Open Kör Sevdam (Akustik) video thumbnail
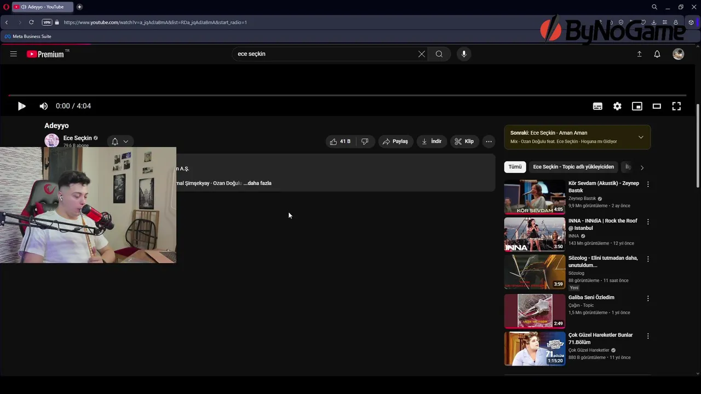 click(x=535, y=197)
